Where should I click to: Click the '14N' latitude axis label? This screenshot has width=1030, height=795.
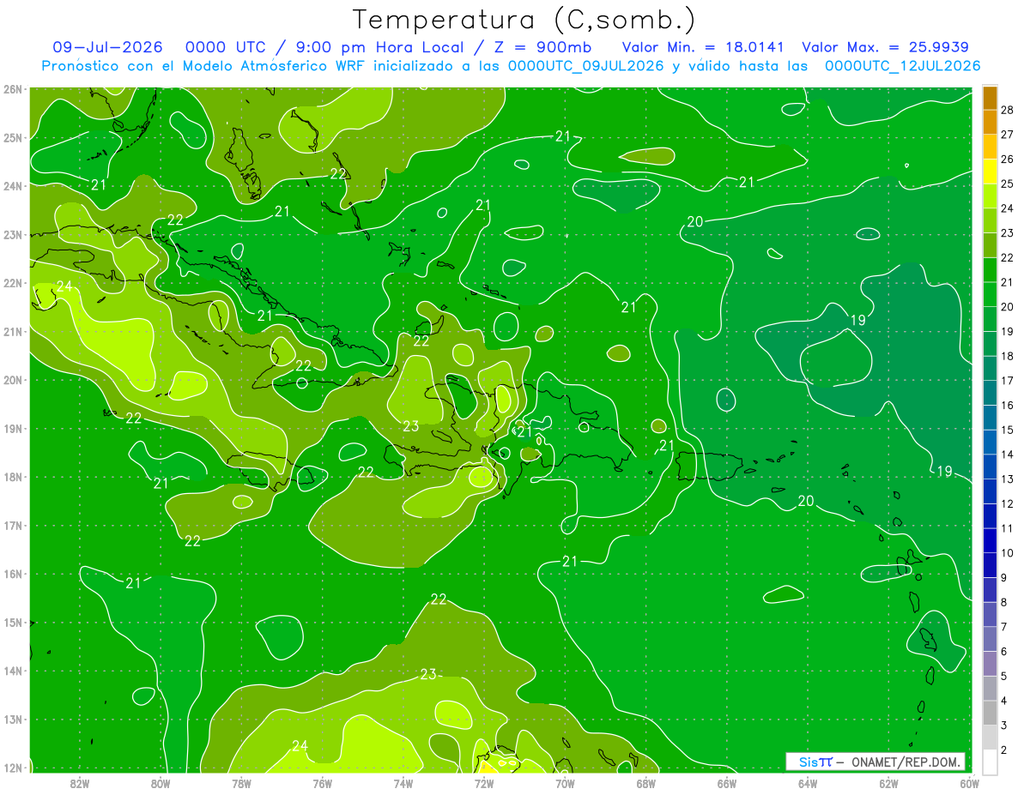point(13,671)
